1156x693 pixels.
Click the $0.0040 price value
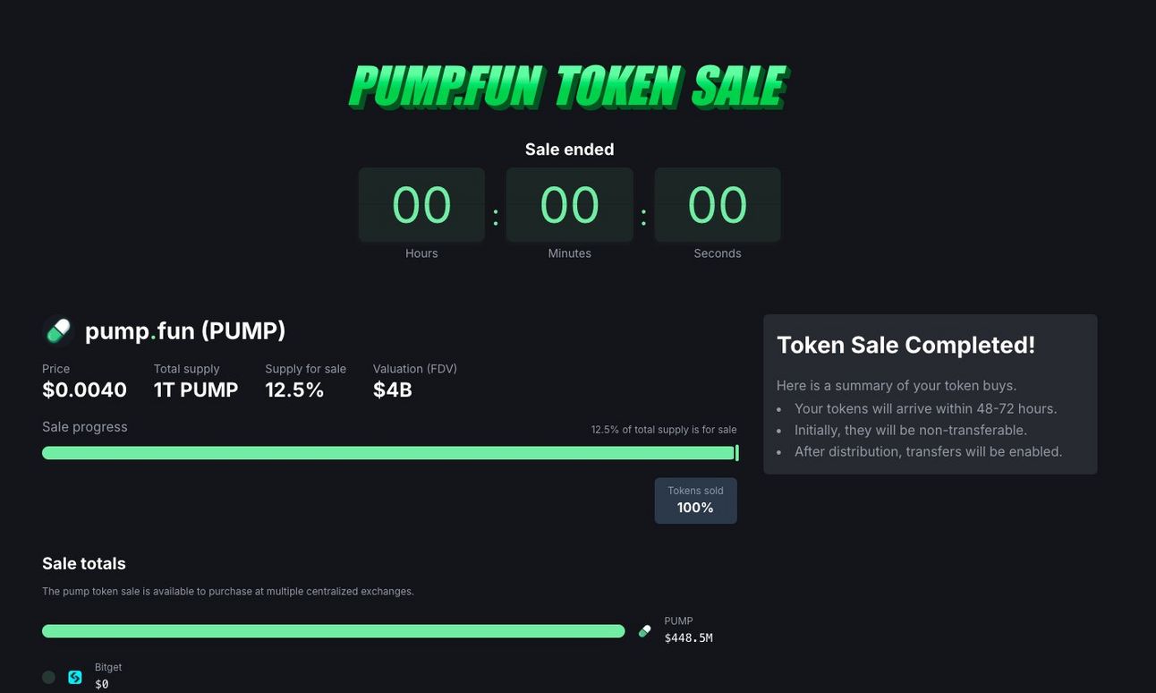point(84,390)
